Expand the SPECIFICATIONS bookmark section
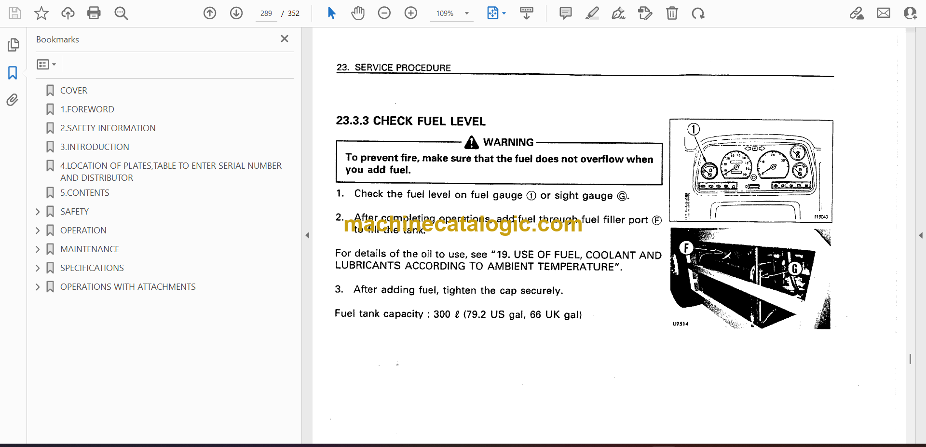The image size is (926, 447). coord(38,268)
